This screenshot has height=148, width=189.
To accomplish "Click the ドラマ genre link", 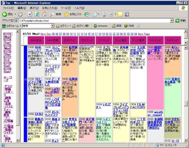I will (8, 86).
